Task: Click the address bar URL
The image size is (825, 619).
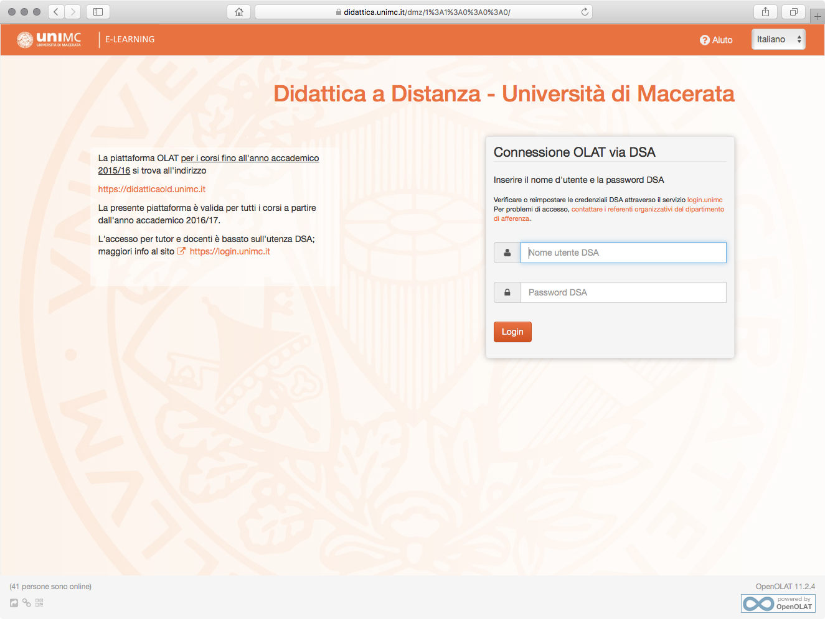Action: click(x=423, y=12)
